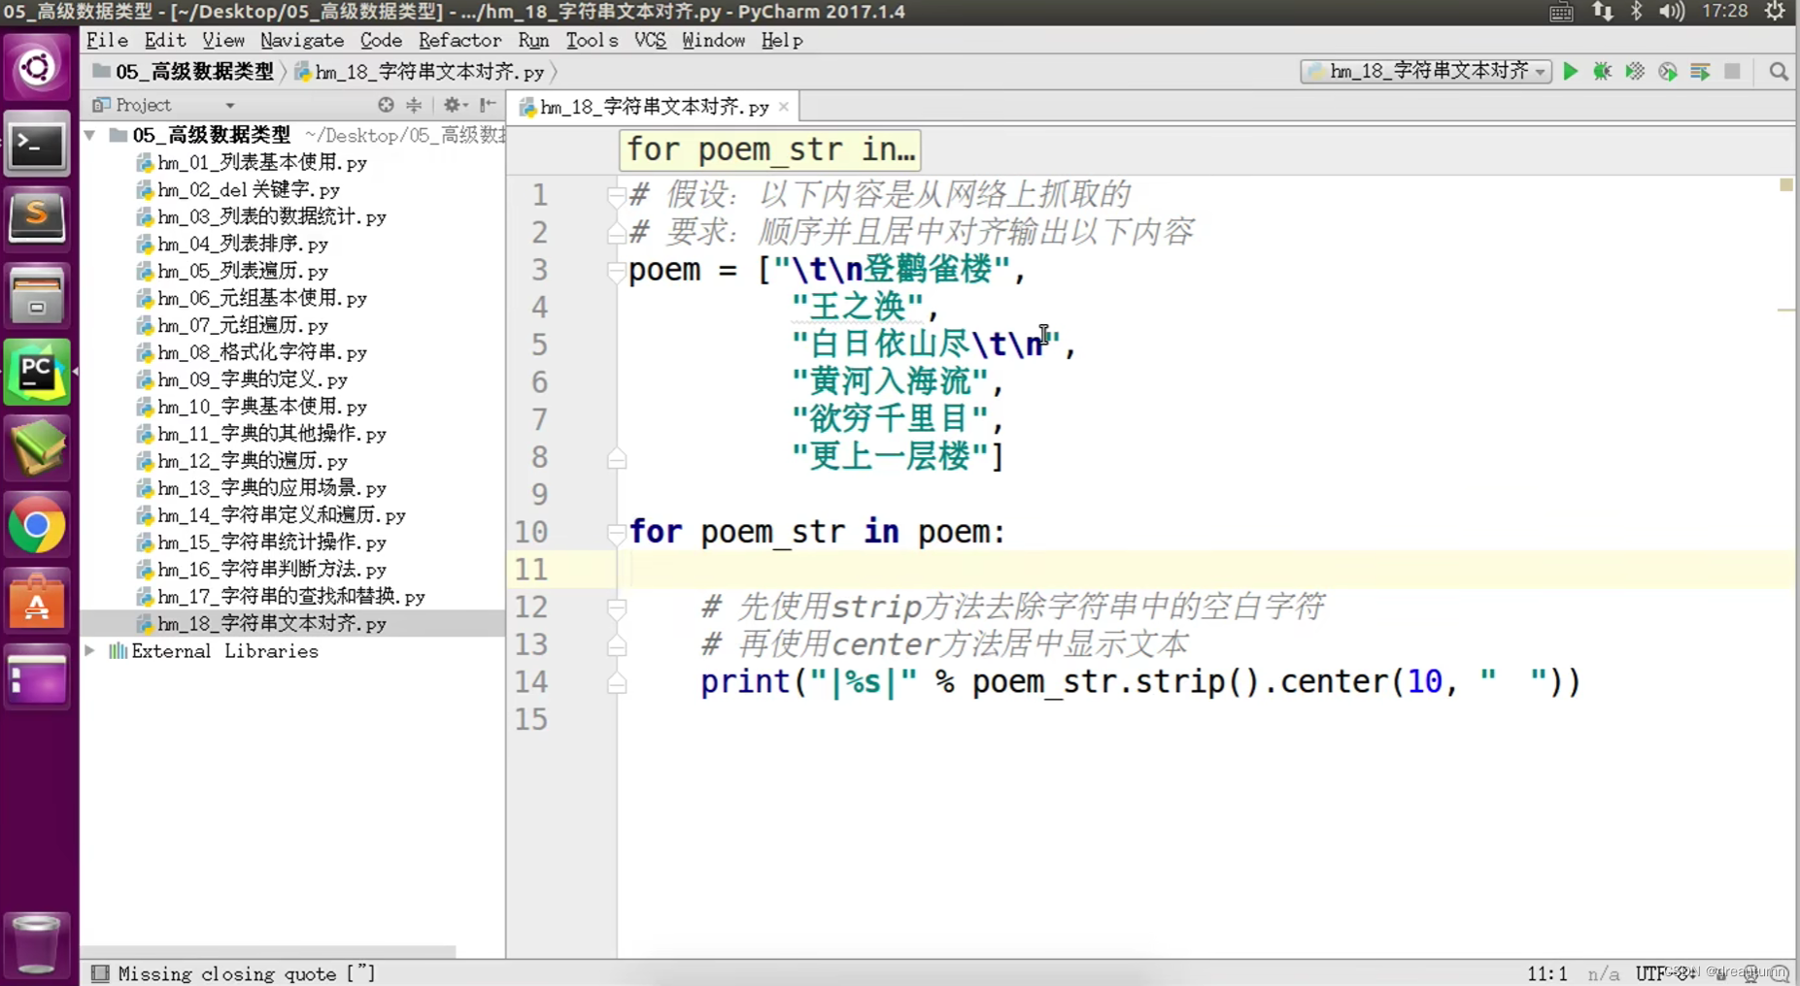Open Sublime Text from the dock

tap(37, 217)
